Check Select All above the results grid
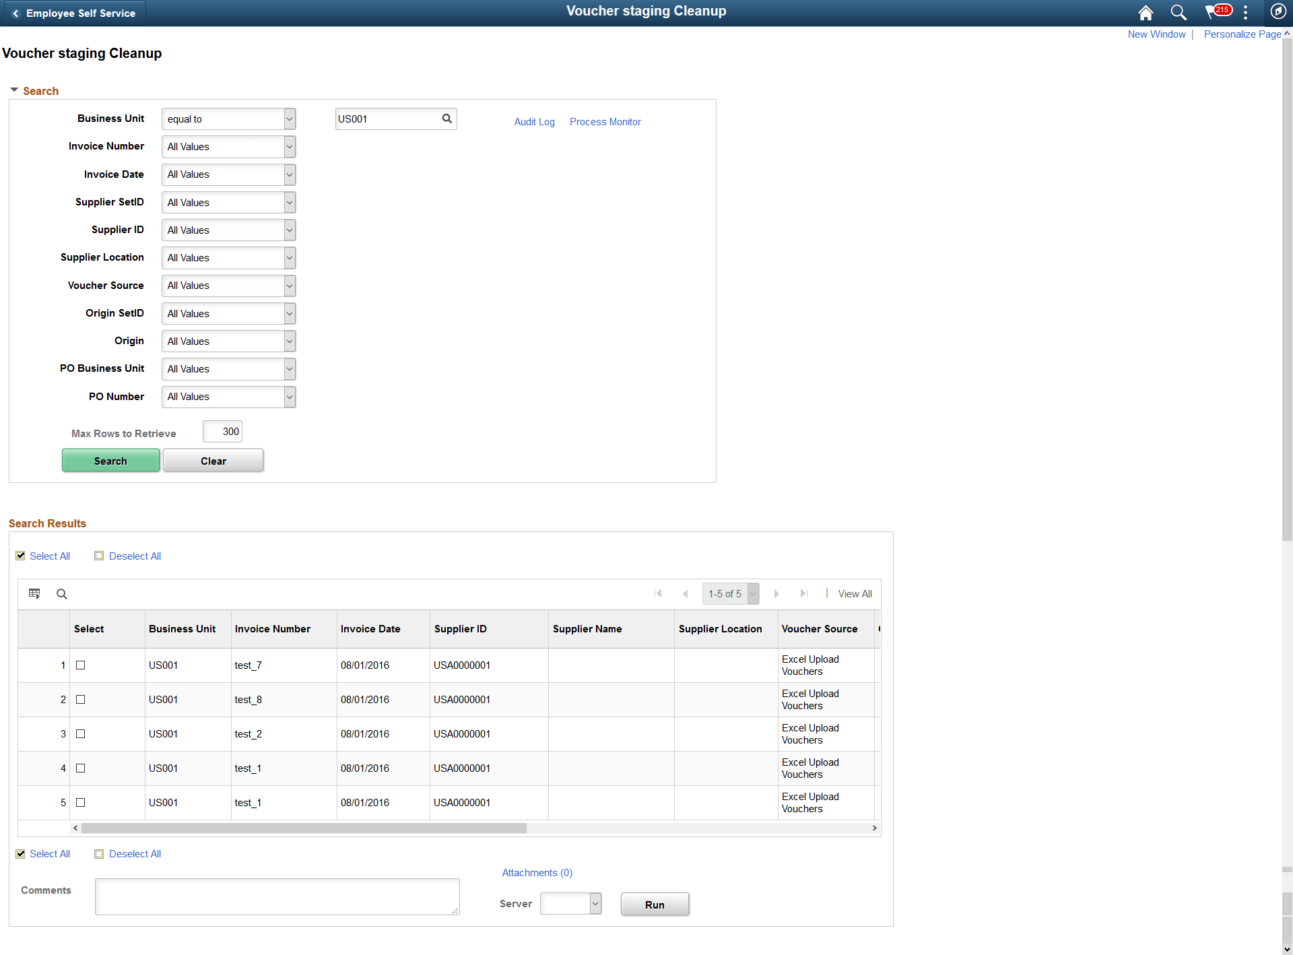The width and height of the screenshot is (1293, 955). 20,556
